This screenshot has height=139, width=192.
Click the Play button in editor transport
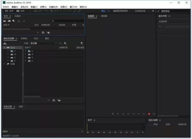[118, 114]
